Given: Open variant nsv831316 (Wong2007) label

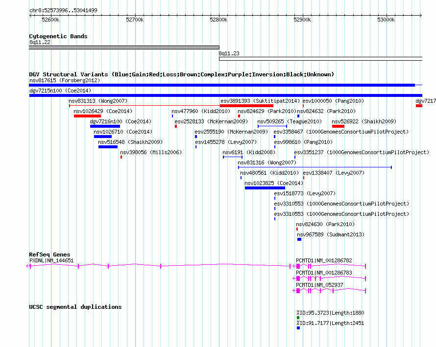Looking at the screenshot, I should [x=267, y=162].
